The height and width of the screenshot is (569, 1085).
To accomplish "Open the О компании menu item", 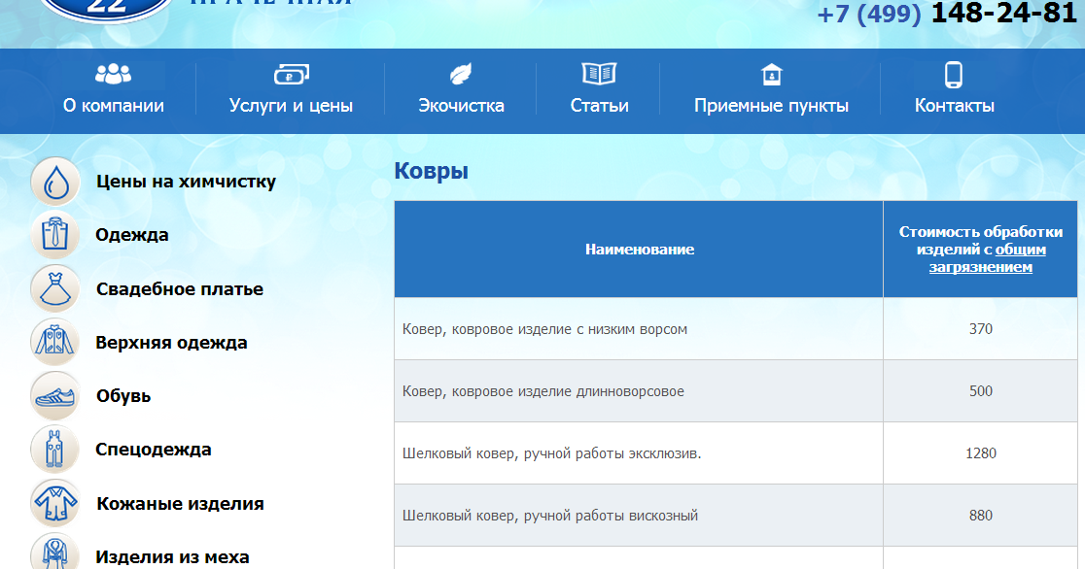I will point(114,106).
